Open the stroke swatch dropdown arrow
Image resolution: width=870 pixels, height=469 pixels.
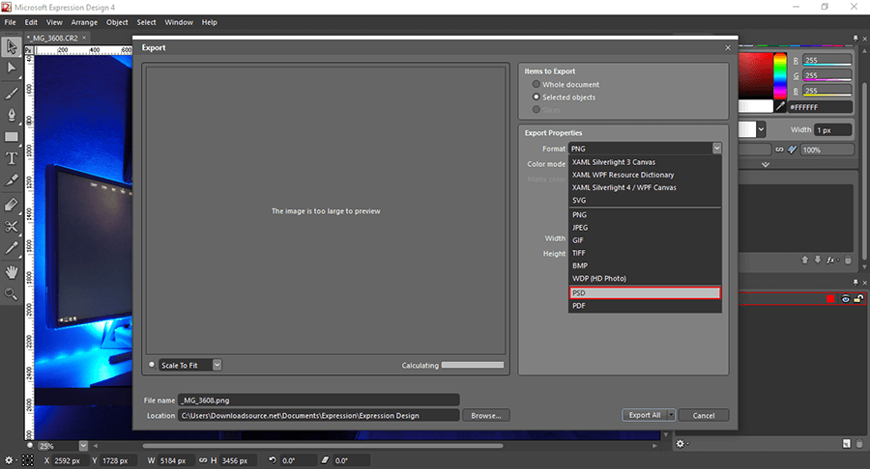pyautogui.click(x=762, y=129)
